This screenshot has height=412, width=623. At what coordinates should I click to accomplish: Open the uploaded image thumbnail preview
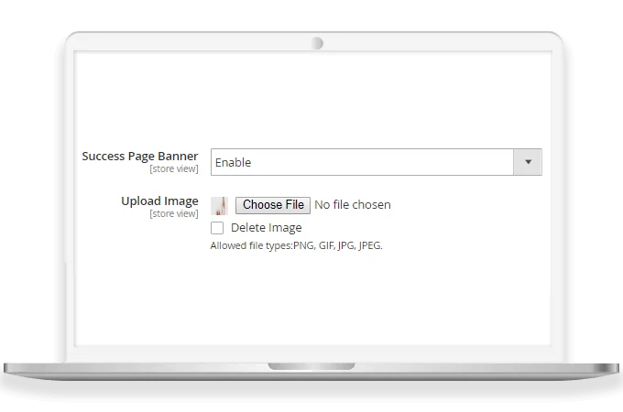point(219,206)
